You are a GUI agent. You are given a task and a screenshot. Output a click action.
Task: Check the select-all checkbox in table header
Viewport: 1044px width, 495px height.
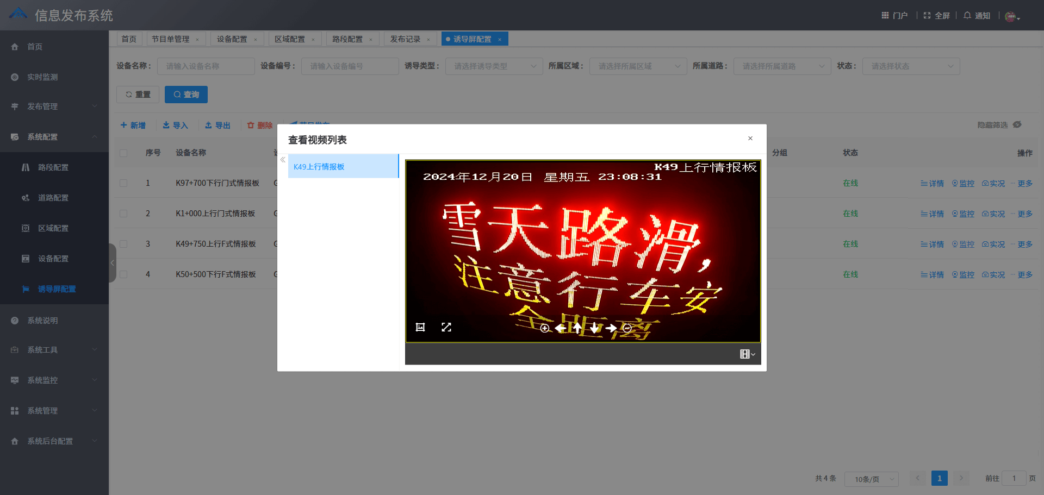[123, 153]
